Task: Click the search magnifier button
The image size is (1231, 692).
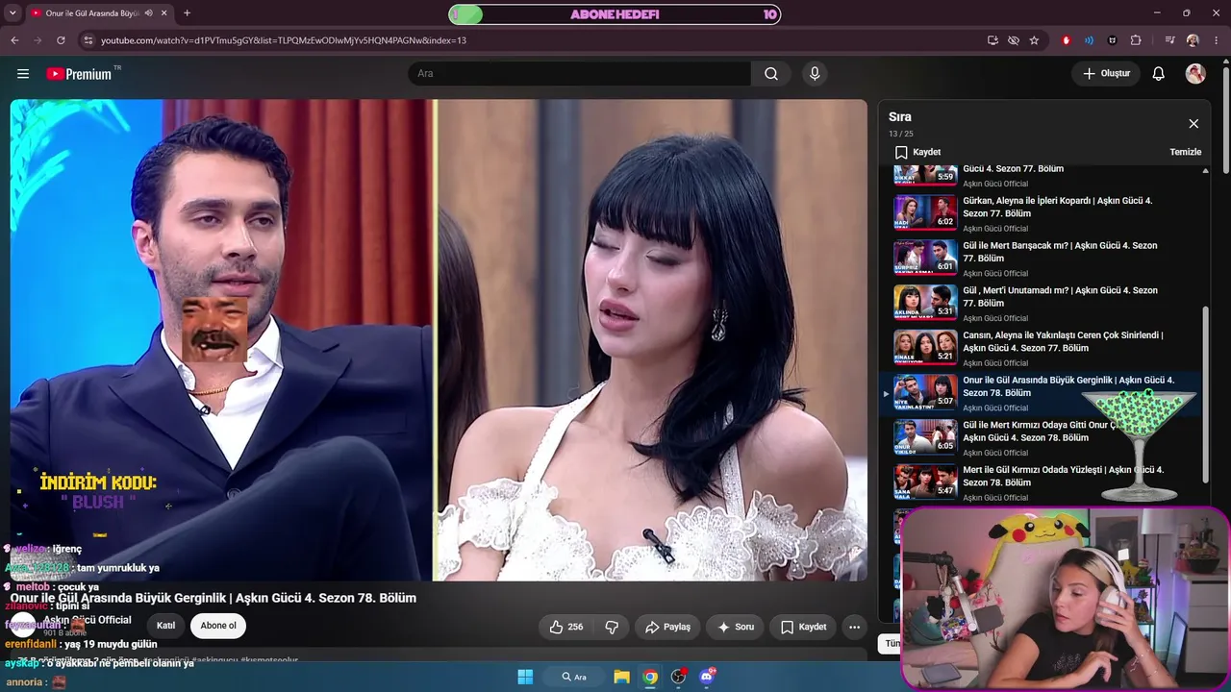Action: pyautogui.click(x=771, y=74)
